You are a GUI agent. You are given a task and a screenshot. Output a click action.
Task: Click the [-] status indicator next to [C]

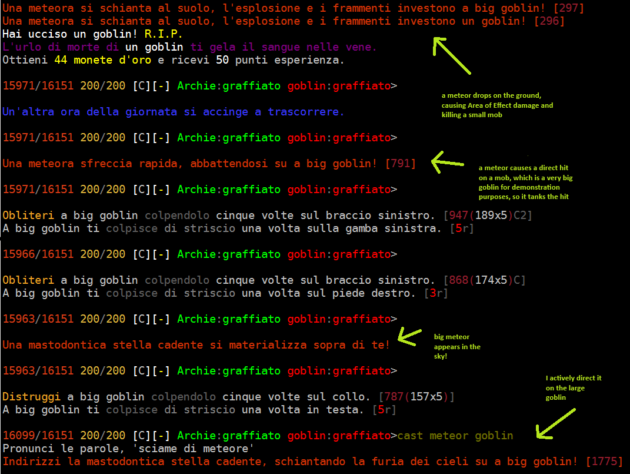pyautogui.click(x=160, y=85)
